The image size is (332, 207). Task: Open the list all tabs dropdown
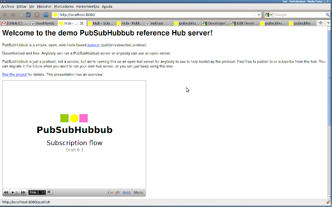[x=328, y=23]
